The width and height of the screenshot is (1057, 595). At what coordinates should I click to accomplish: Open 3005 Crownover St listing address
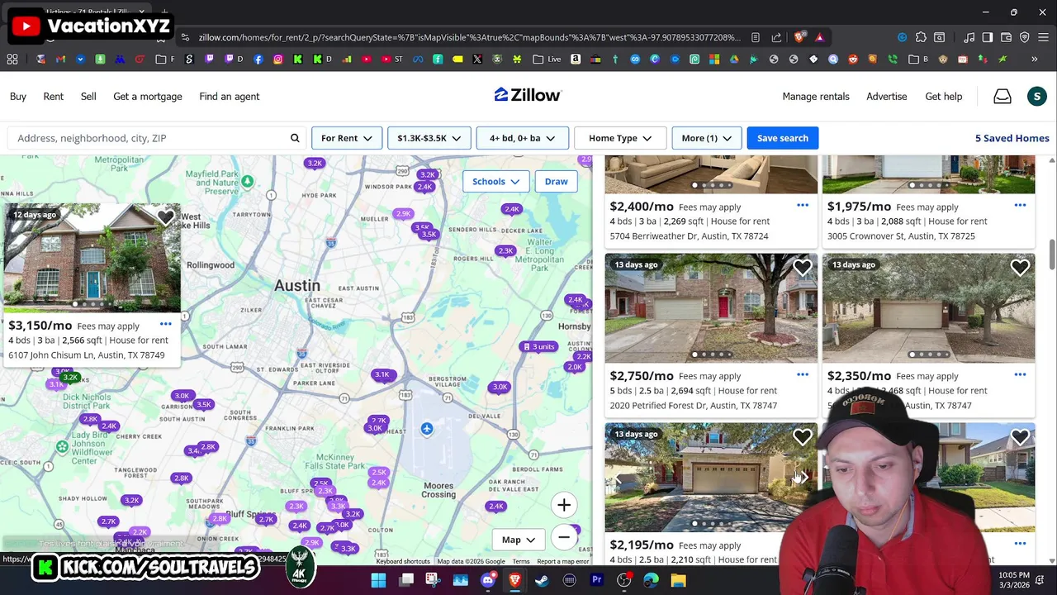[901, 236]
